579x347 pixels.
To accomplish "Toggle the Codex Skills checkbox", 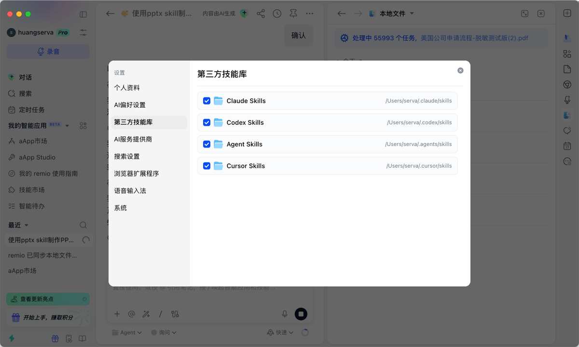I will coord(207,122).
